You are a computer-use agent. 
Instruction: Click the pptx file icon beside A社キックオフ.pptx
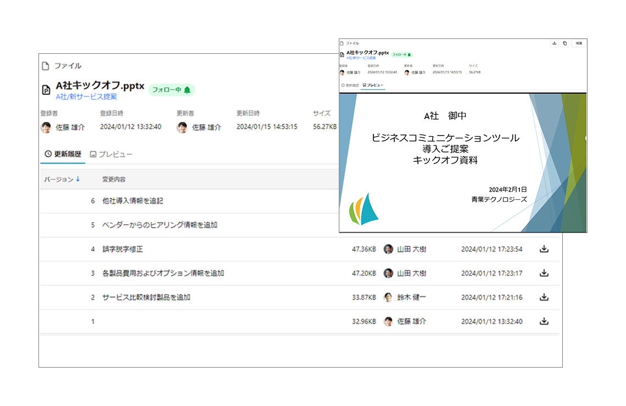tap(46, 90)
